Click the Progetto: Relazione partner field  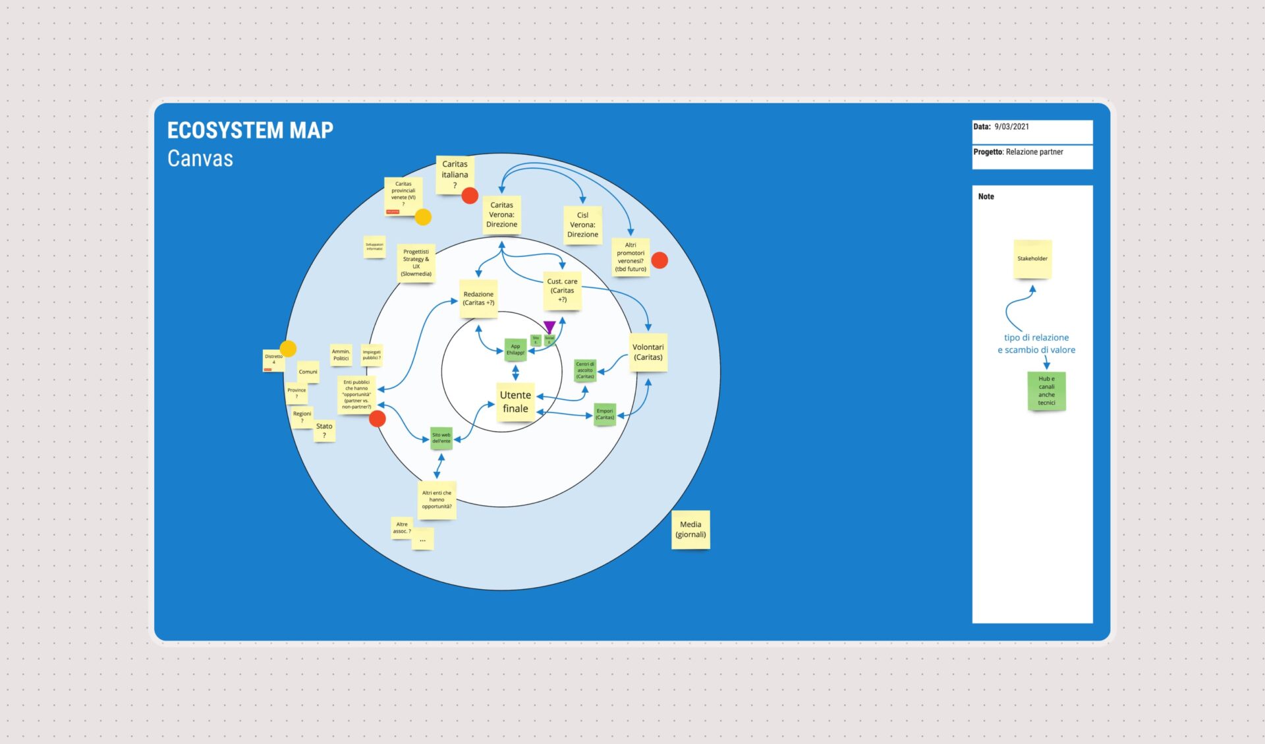click(x=1032, y=157)
